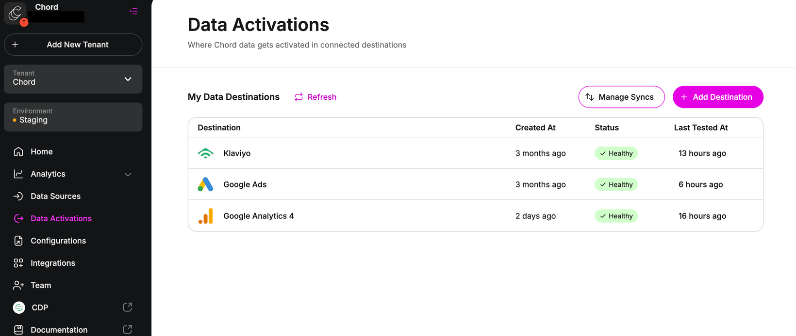Open the Klaviyo destination logo
This screenshot has height=336, width=796.
click(x=206, y=153)
